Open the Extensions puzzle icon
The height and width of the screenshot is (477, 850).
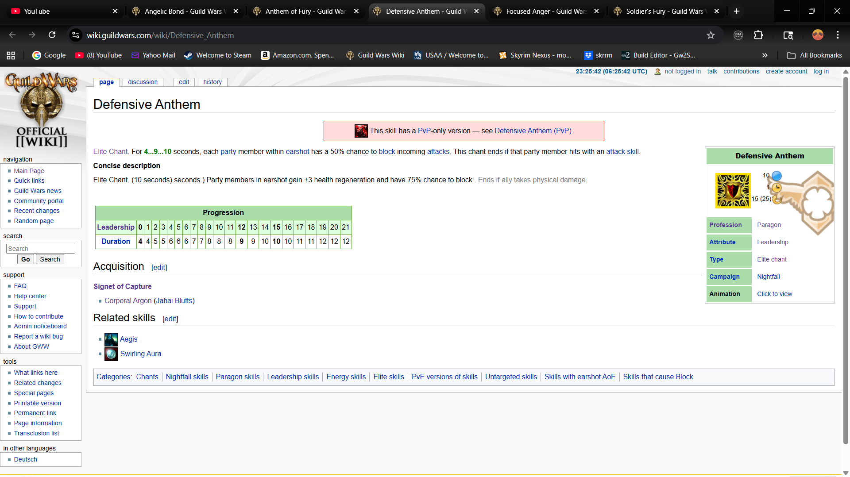point(758,35)
